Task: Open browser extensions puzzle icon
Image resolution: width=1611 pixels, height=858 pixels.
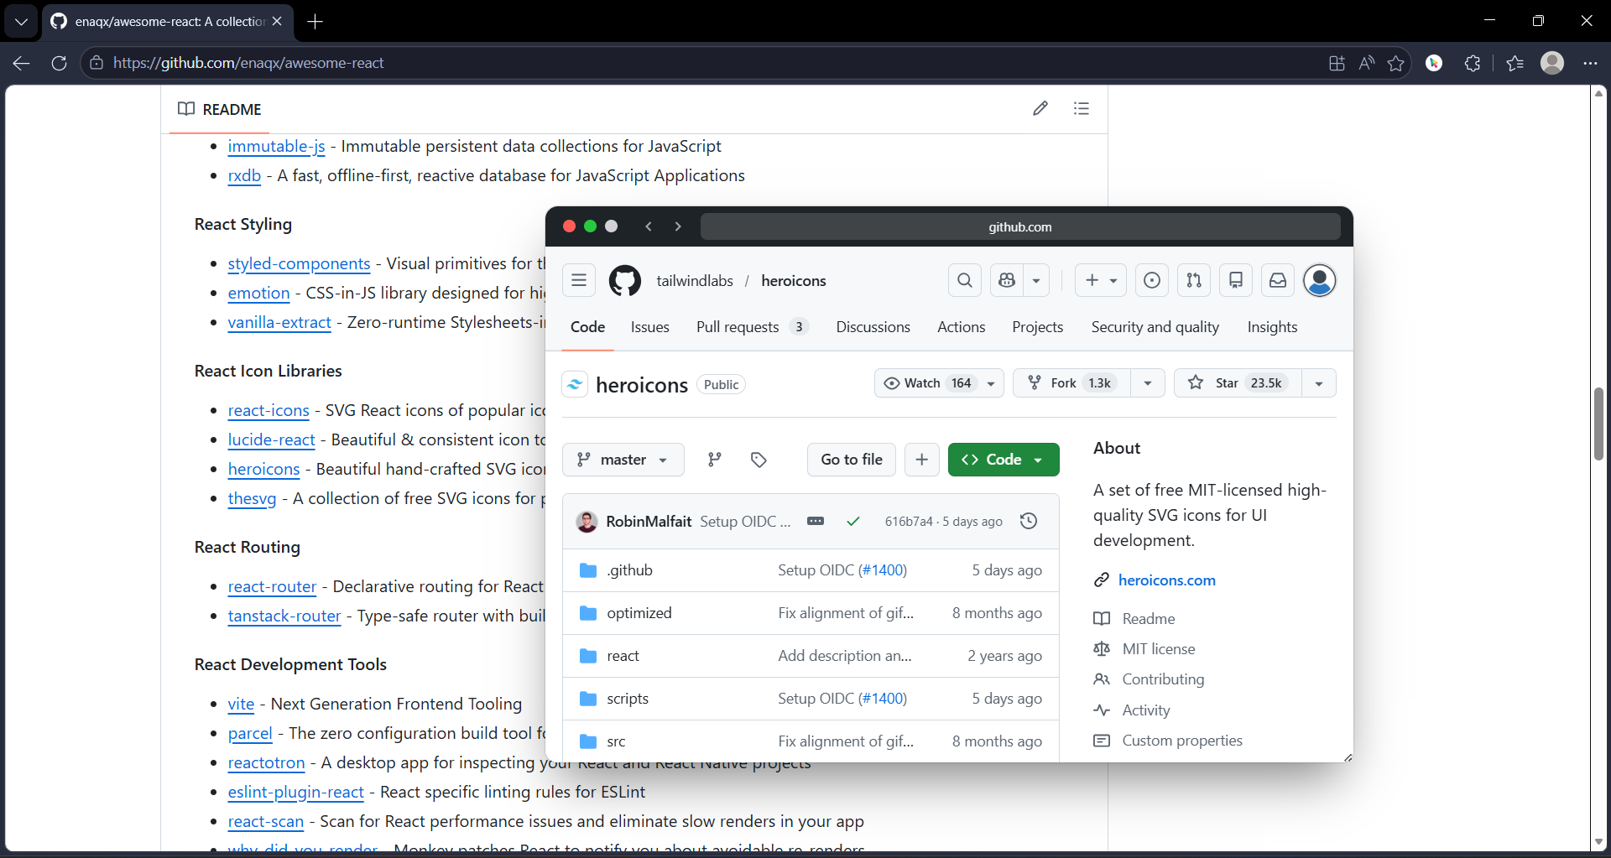Action: click(1473, 63)
